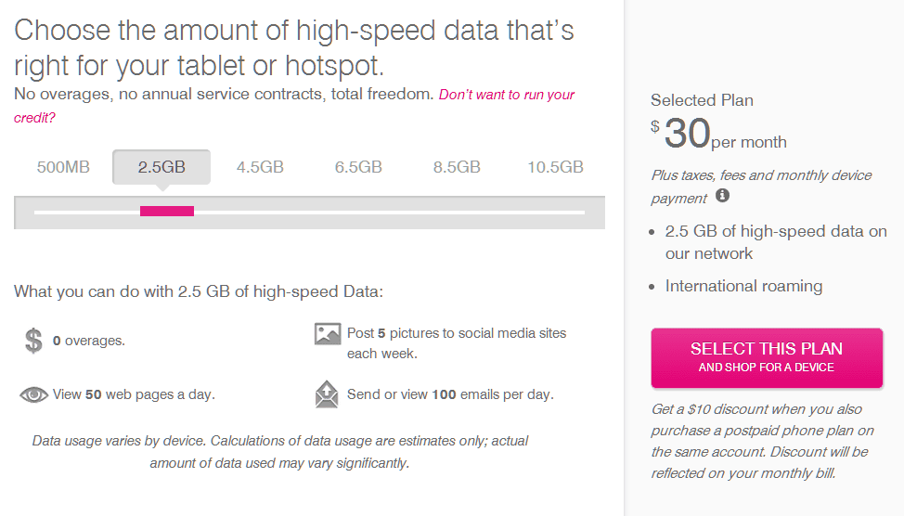Click the picture icon for social media posts
The width and height of the screenshot is (904, 516).
click(x=328, y=334)
